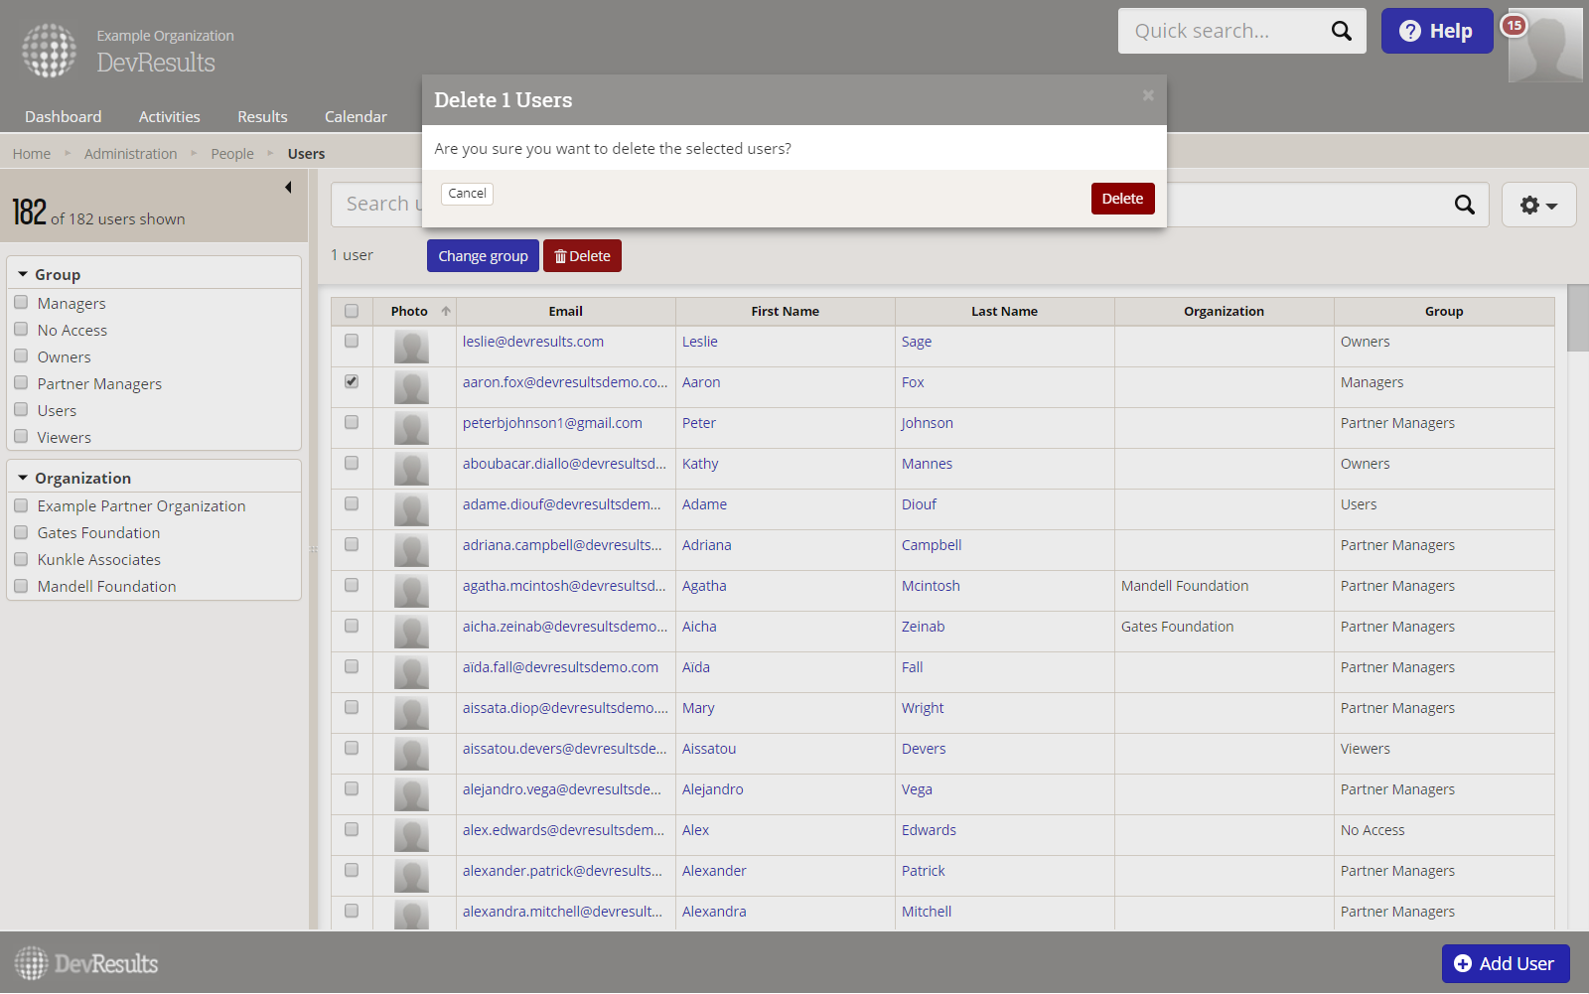The image size is (1589, 994).
Task: Open the Dashboard menu
Action: coord(64,116)
